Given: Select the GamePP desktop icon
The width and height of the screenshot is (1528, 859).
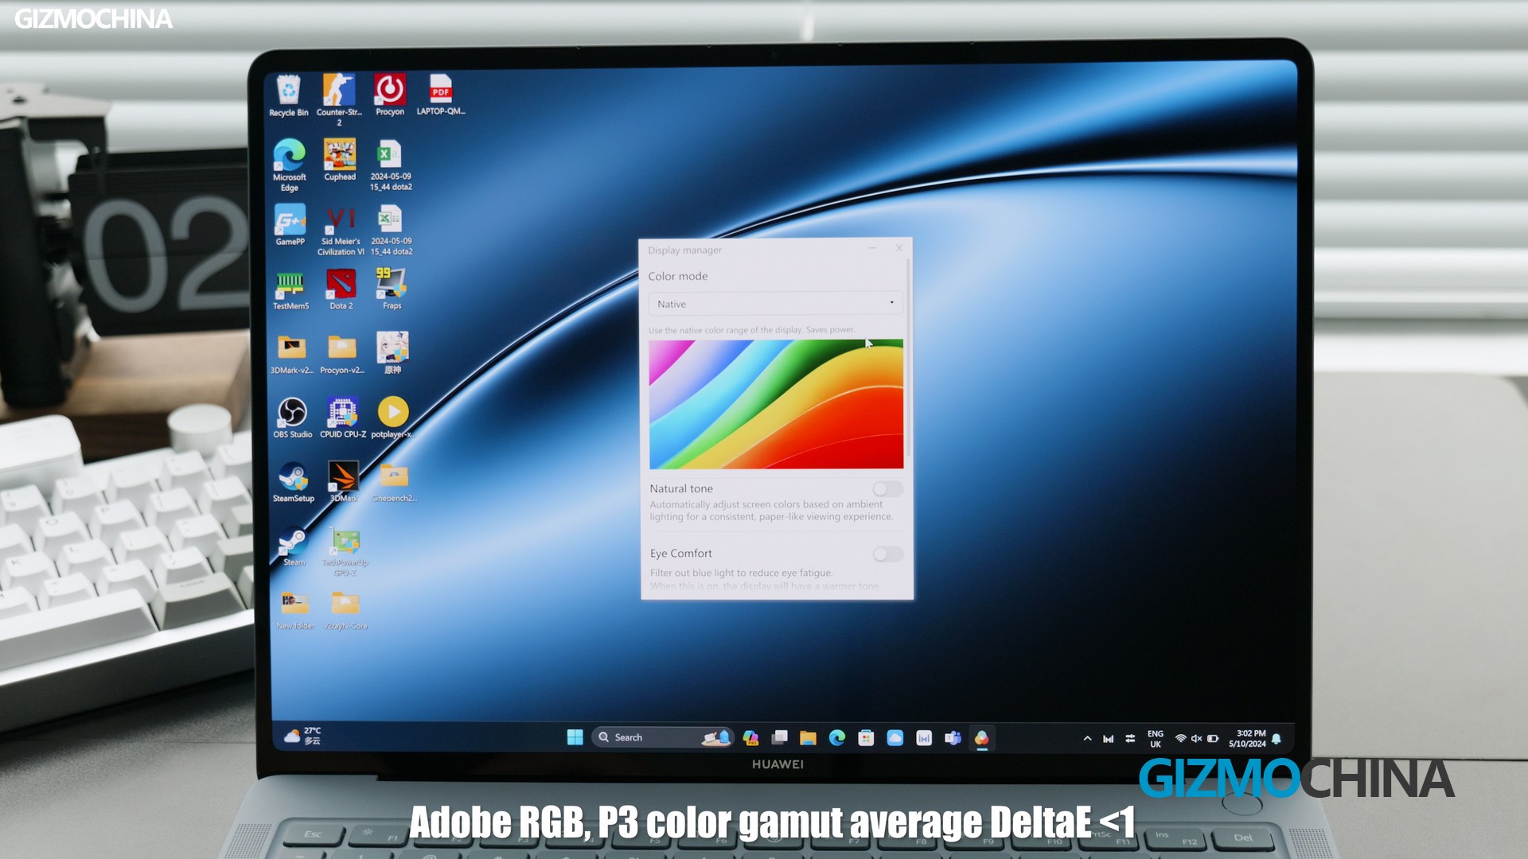Looking at the screenshot, I should tap(290, 225).
